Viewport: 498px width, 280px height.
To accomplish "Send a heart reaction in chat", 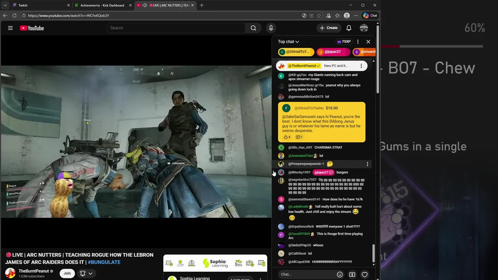I will [x=365, y=275].
